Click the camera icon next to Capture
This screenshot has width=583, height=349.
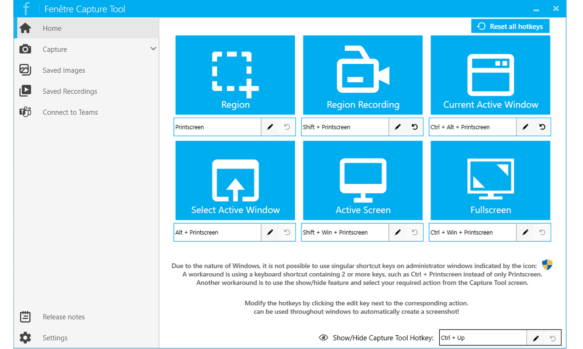click(x=25, y=49)
